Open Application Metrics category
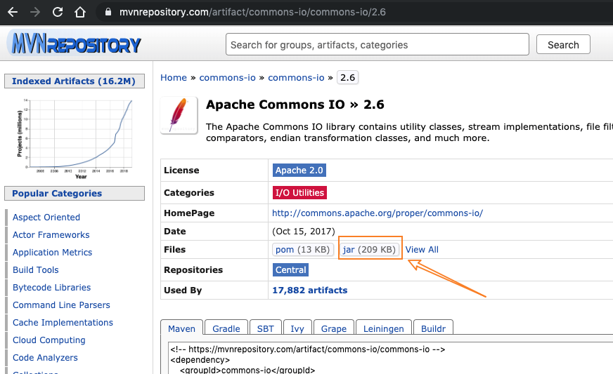 point(53,252)
